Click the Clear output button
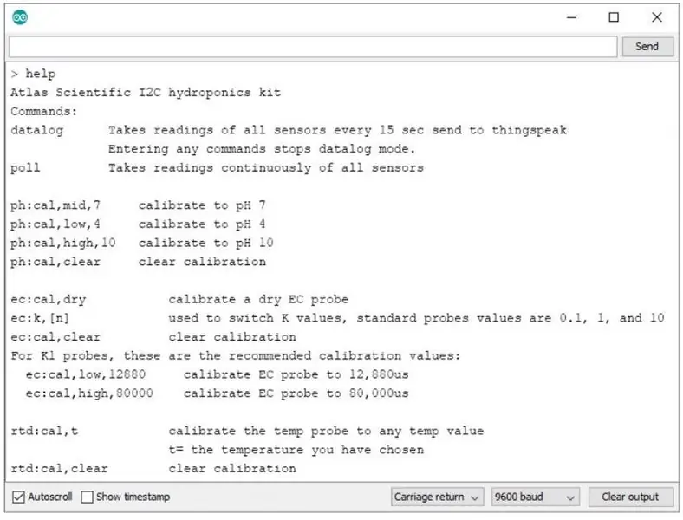 (630, 497)
